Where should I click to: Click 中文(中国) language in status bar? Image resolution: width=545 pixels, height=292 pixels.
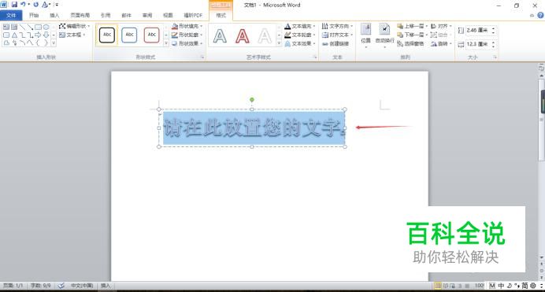(x=82, y=286)
